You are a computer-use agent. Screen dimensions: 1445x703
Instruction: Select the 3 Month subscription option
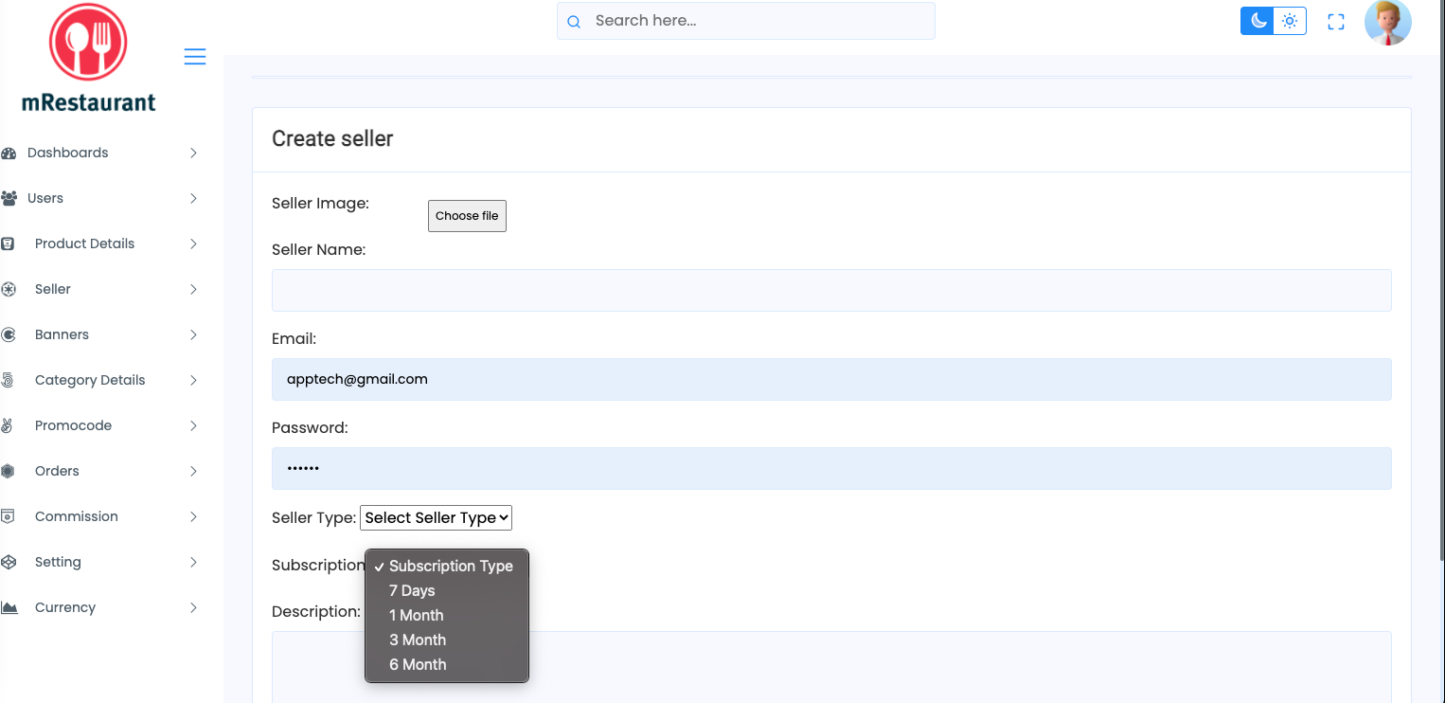coord(447,640)
